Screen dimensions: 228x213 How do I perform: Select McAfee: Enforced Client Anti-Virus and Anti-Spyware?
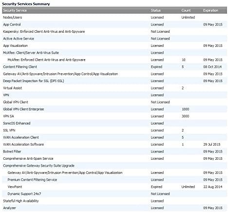[x=46, y=60]
